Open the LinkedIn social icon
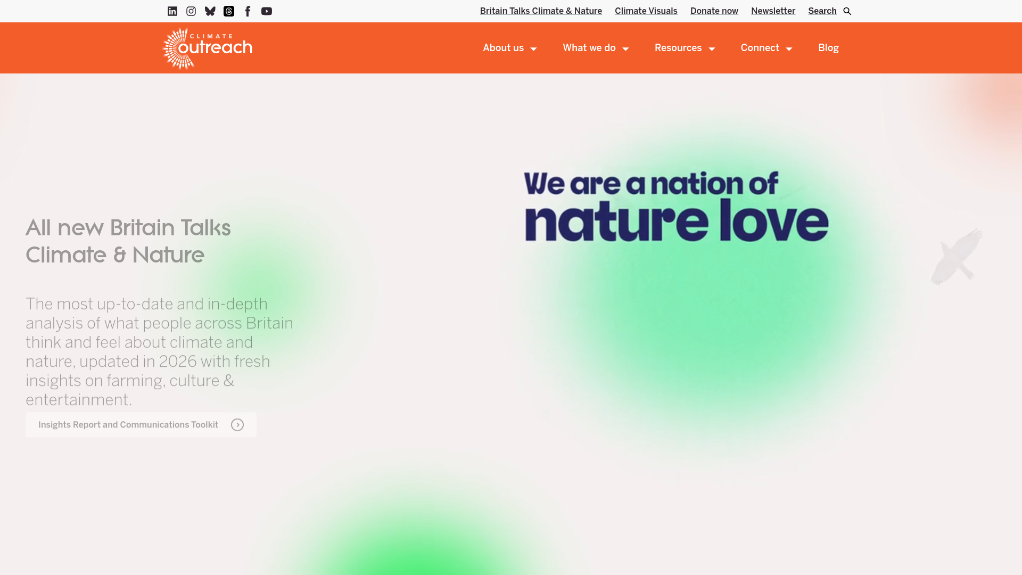The width and height of the screenshot is (1022, 575). [172, 11]
